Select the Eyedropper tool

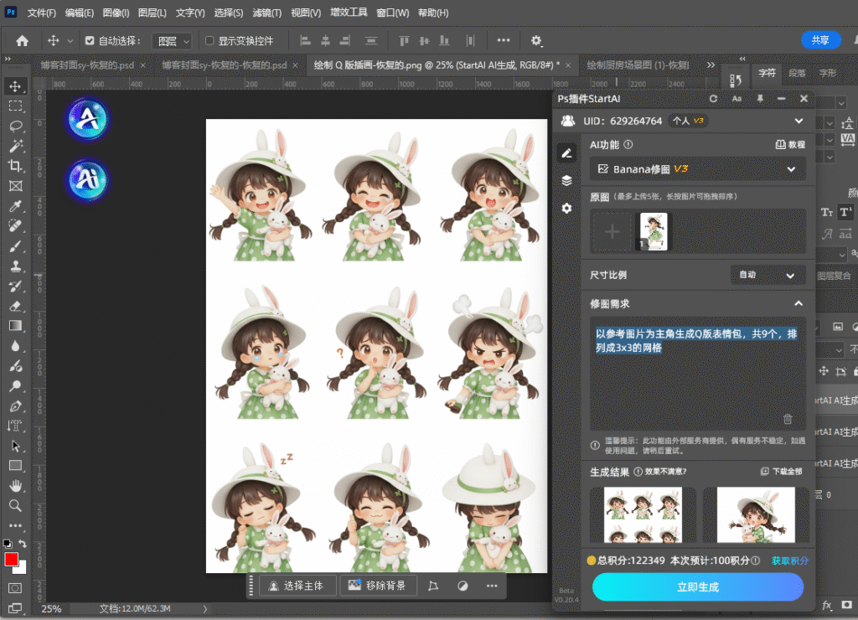click(x=15, y=206)
